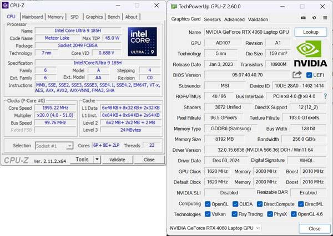Open GPU selector dropdown at bottom

click(215, 228)
